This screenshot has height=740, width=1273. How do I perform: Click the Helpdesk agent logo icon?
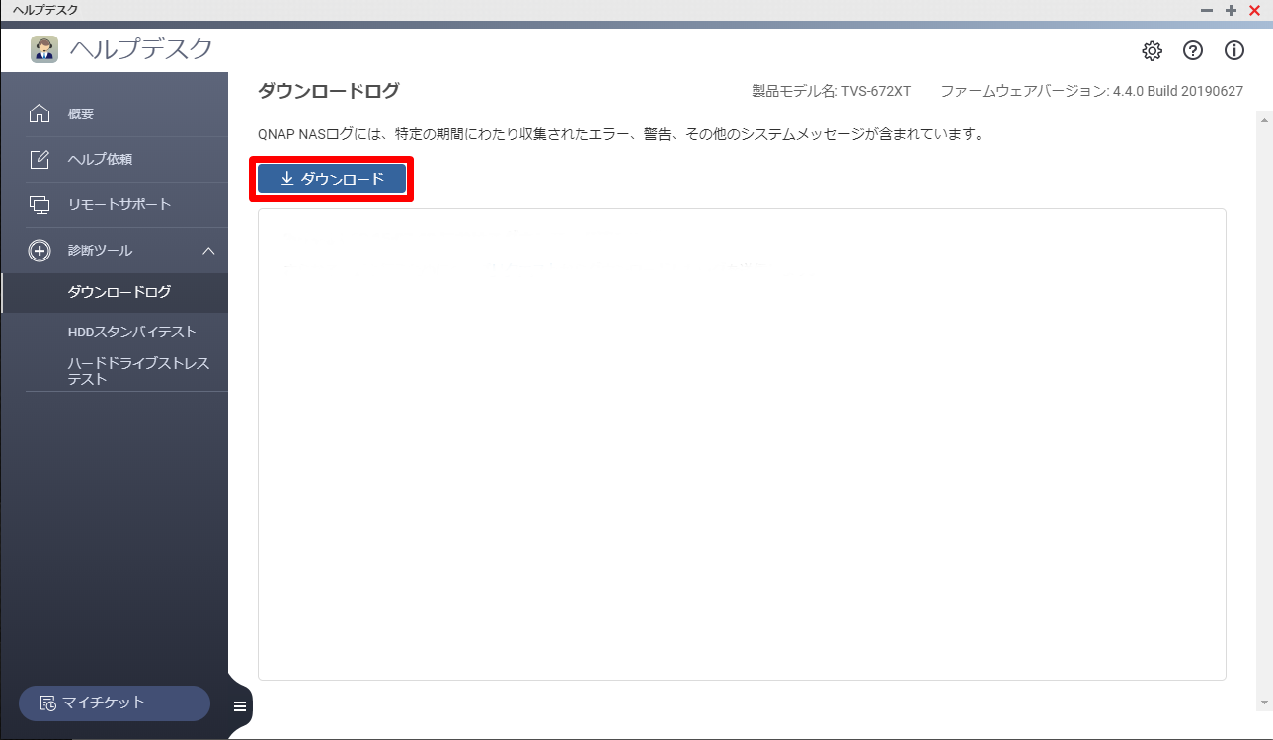(x=44, y=49)
